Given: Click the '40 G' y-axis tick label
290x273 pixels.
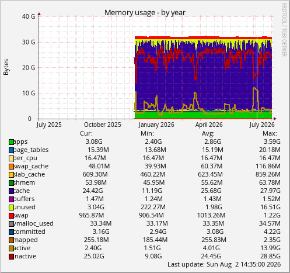Looking at the screenshot, I should tap(29, 16).
